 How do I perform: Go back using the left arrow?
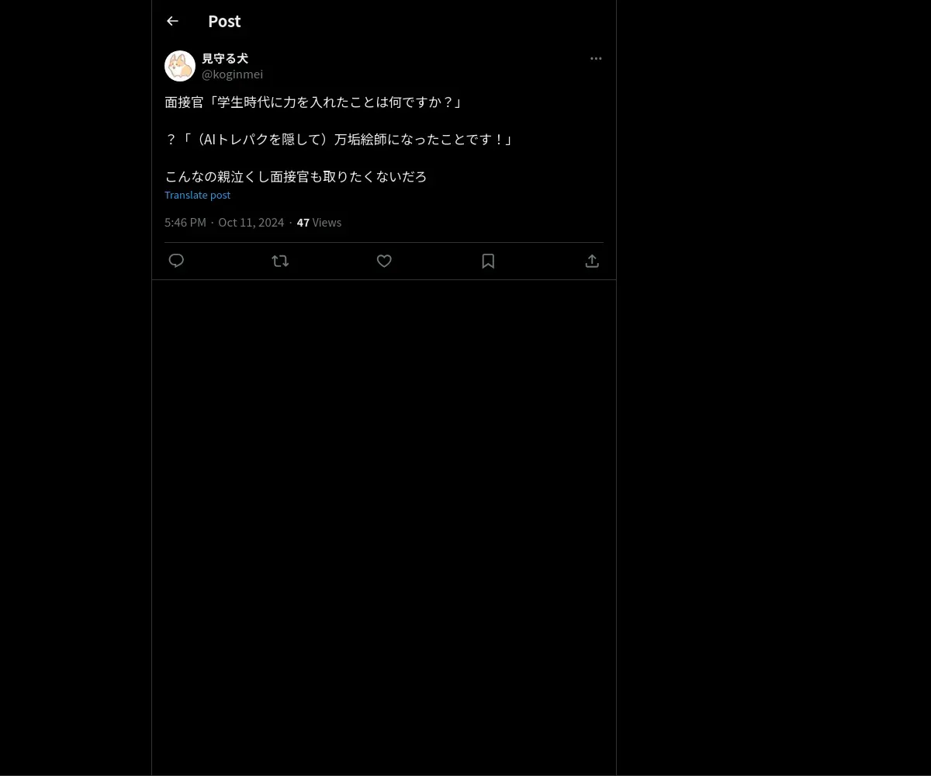click(172, 21)
